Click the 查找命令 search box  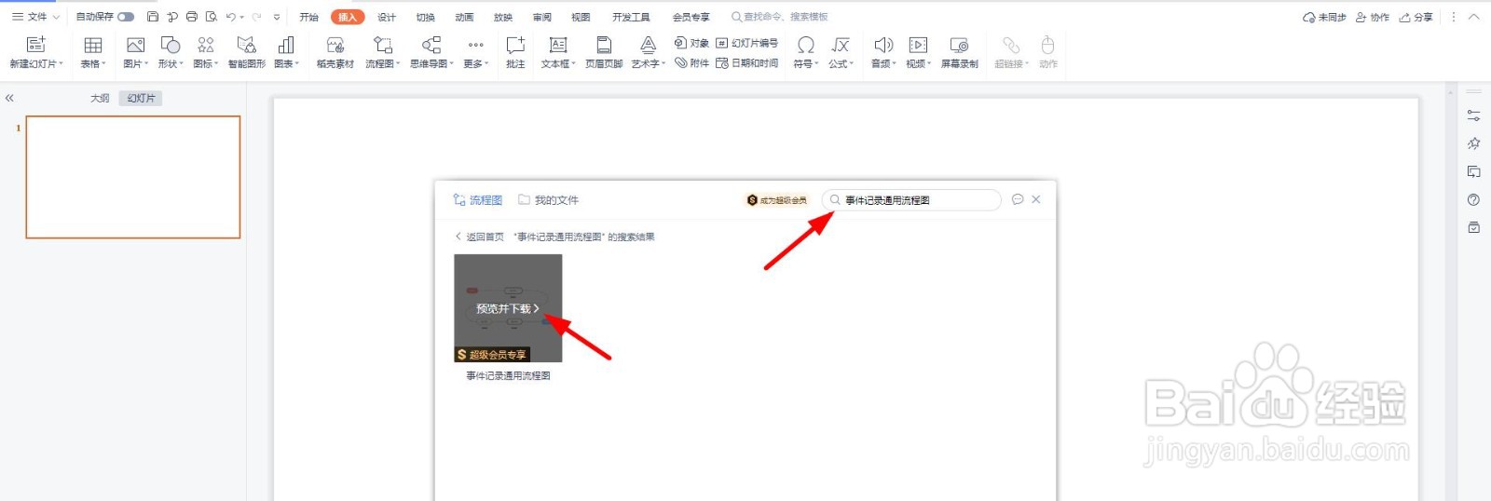pos(781,17)
